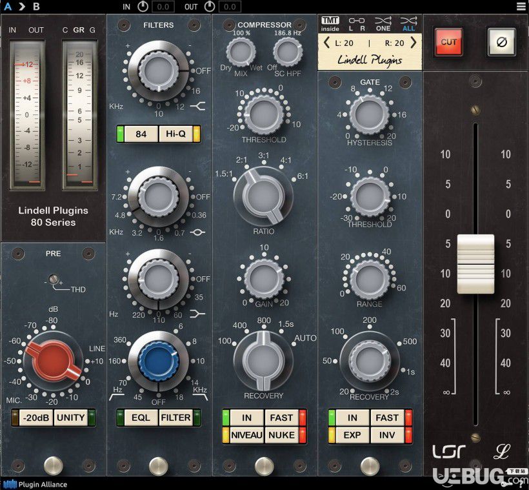Click the TMT inside icon
This screenshot has height=490, width=529.
330,24
